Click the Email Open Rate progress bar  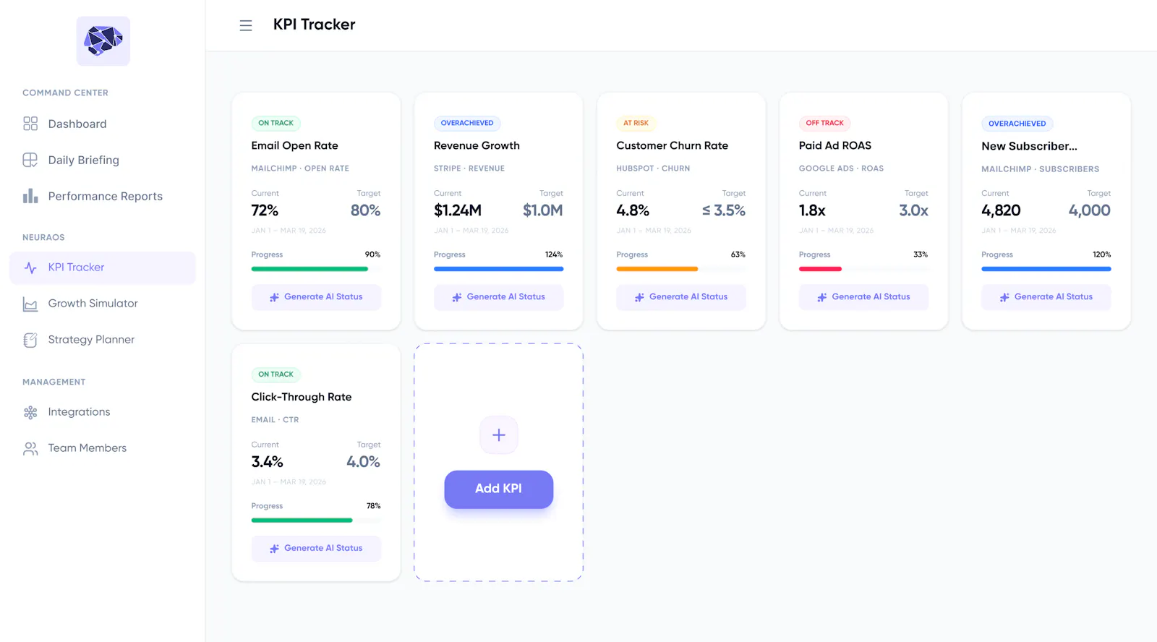point(316,269)
